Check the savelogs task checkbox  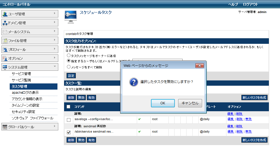click(x=69, y=120)
